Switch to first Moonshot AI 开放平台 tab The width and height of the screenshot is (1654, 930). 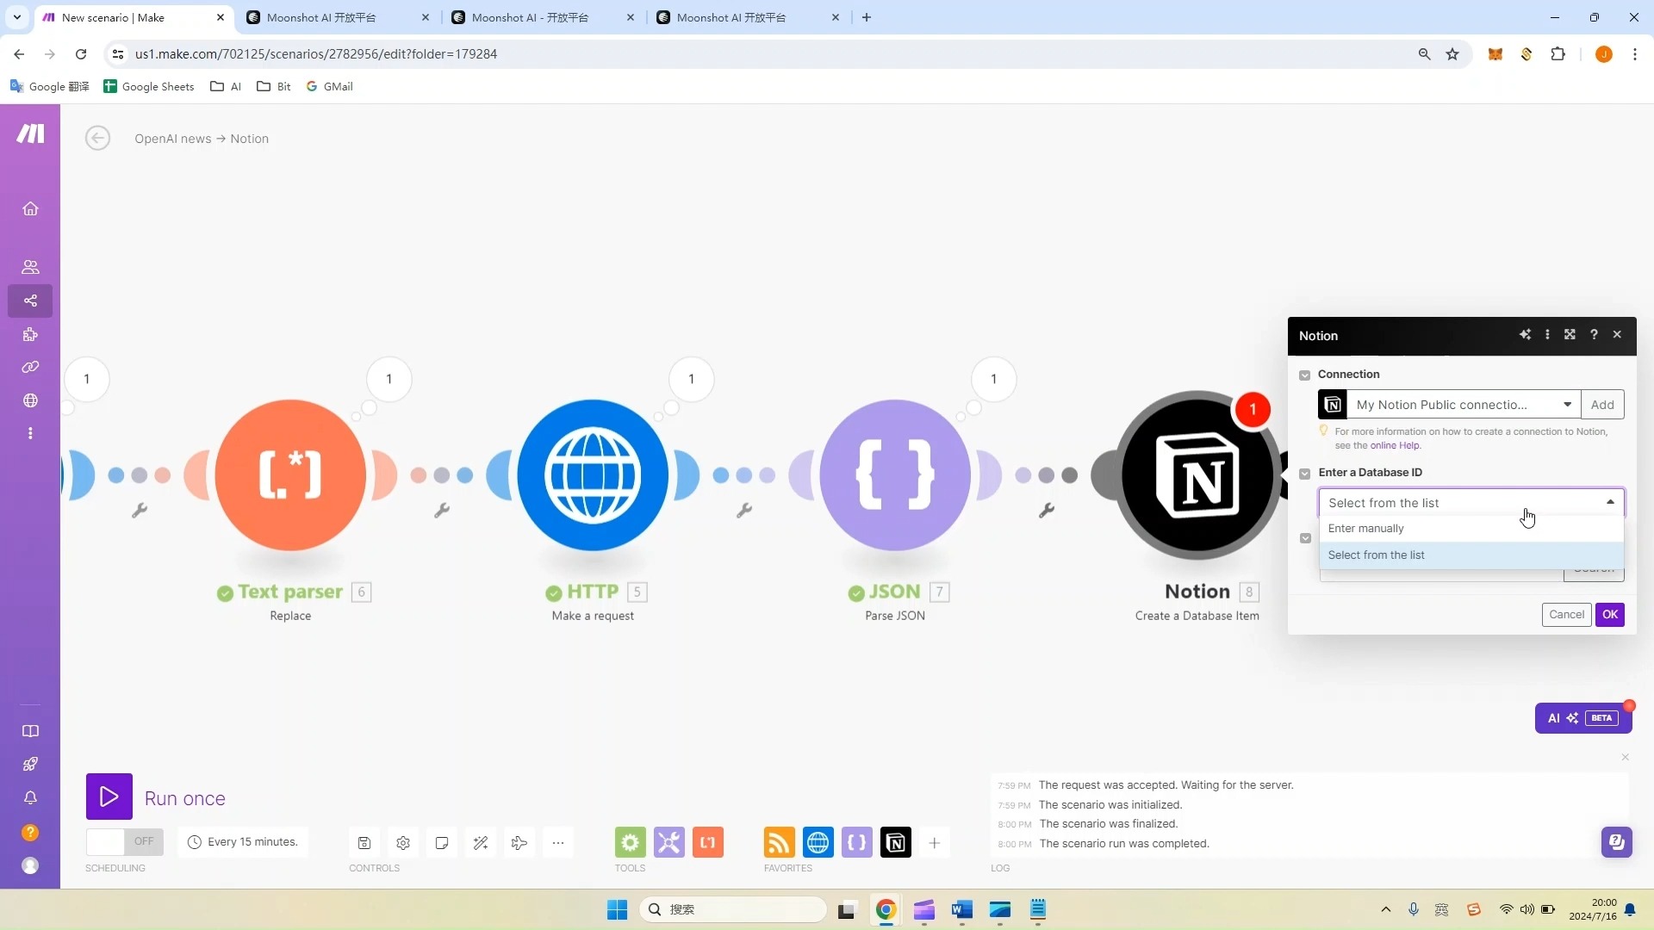(337, 17)
